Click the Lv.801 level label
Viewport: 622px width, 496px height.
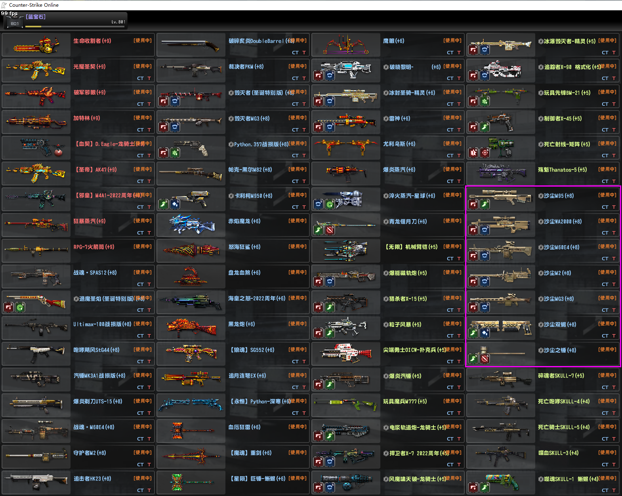pyautogui.click(x=118, y=22)
